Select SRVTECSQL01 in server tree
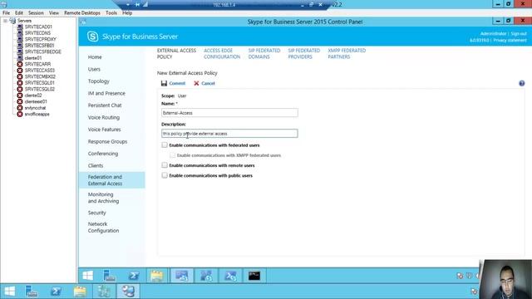The width and height of the screenshot is (532, 299). pos(39,83)
